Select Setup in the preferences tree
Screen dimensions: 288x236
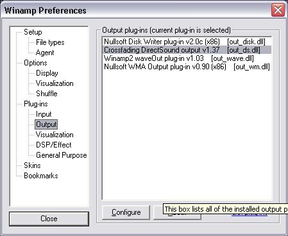click(33, 32)
